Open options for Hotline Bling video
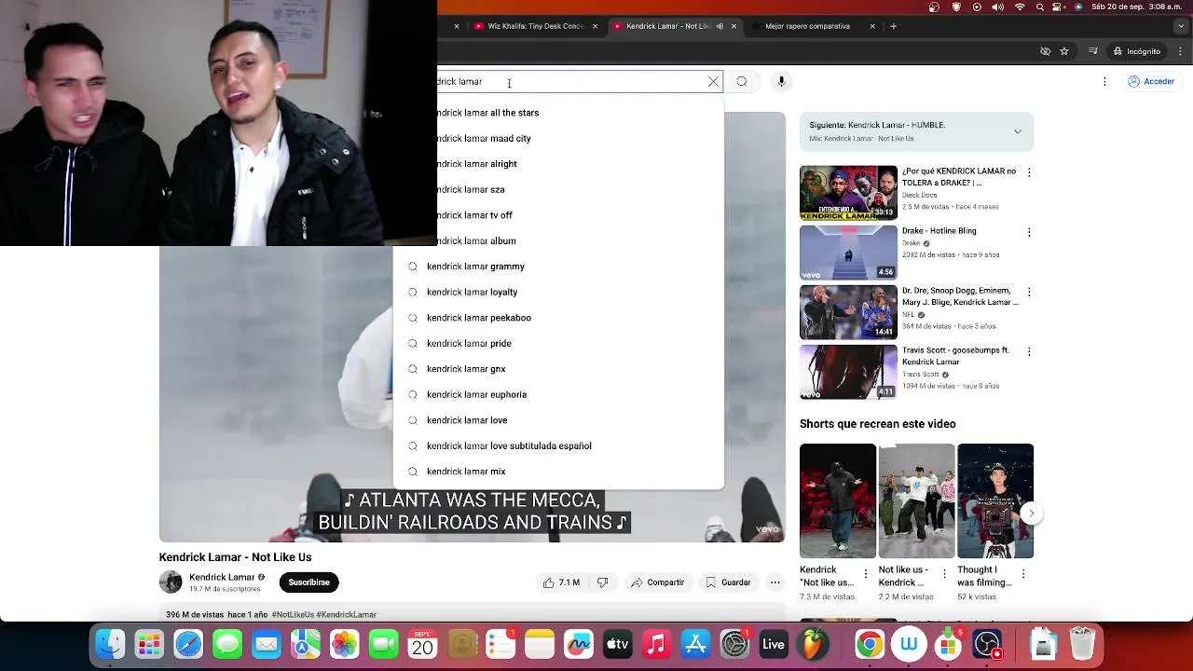 tap(1029, 232)
